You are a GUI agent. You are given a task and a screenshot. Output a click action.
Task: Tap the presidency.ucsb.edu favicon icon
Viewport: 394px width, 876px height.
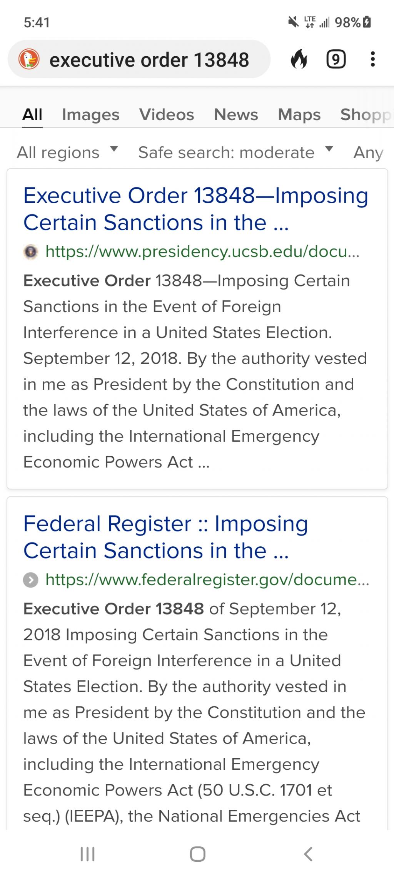click(31, 252)
